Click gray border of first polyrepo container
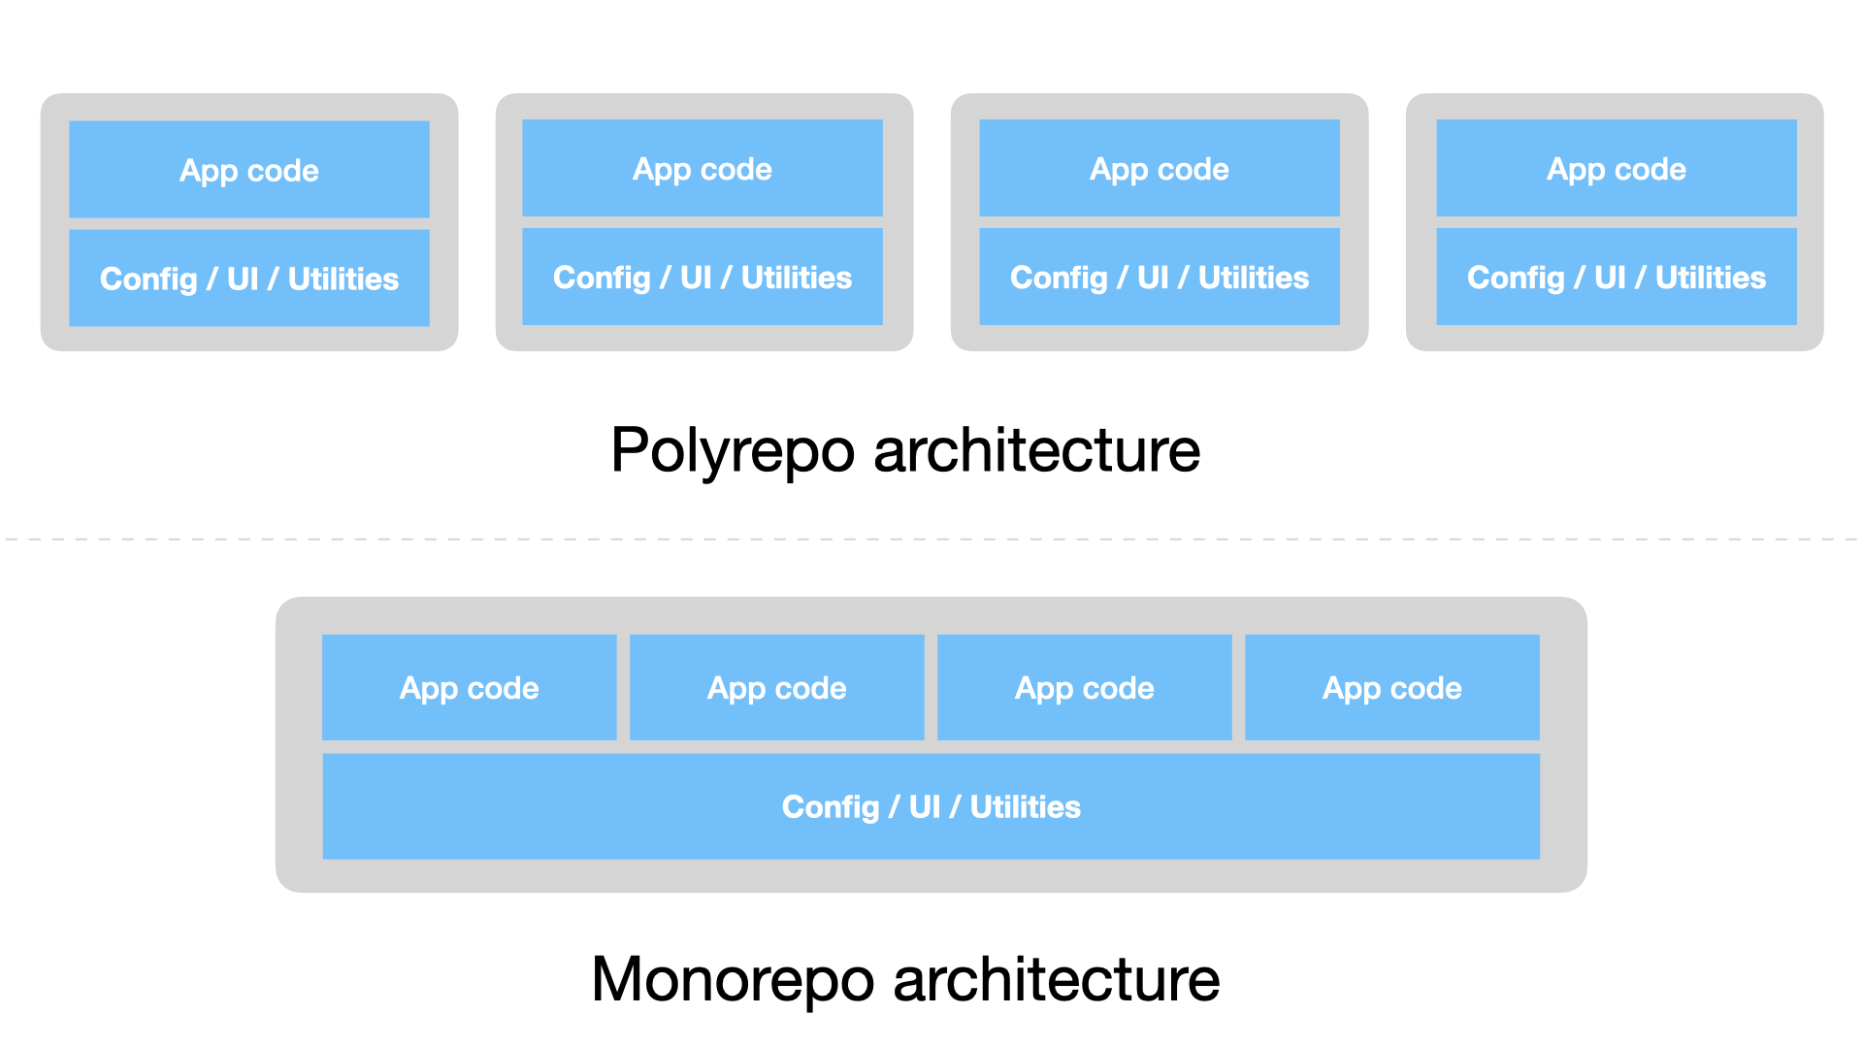This screenshot has height=1048, width=1863. [x=54, y=223]
